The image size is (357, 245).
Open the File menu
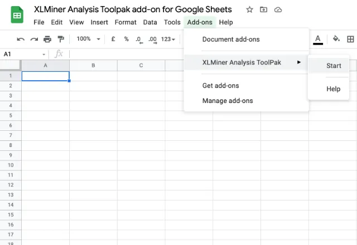pos(39,22)
